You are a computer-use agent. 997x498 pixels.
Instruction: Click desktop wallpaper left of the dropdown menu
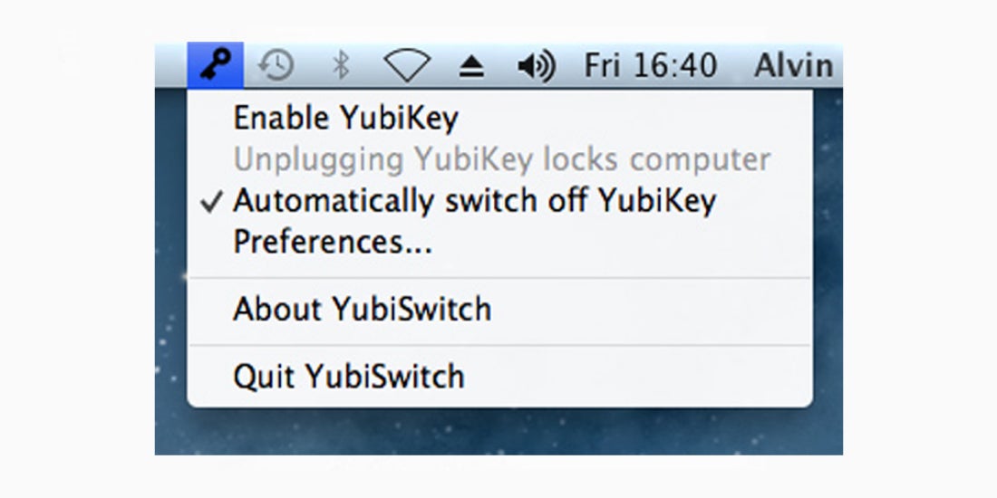170,254
